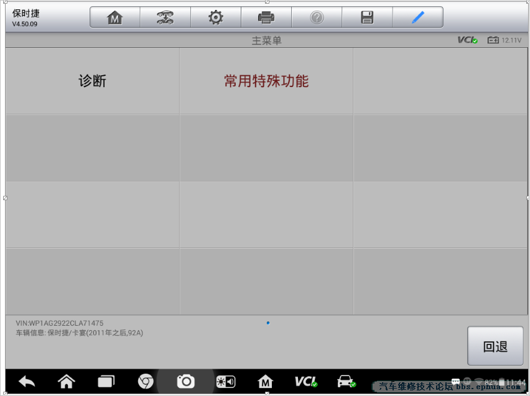Tap the Android back arrow
Viewport: 530px width, 396px height.
coord(27,382)
